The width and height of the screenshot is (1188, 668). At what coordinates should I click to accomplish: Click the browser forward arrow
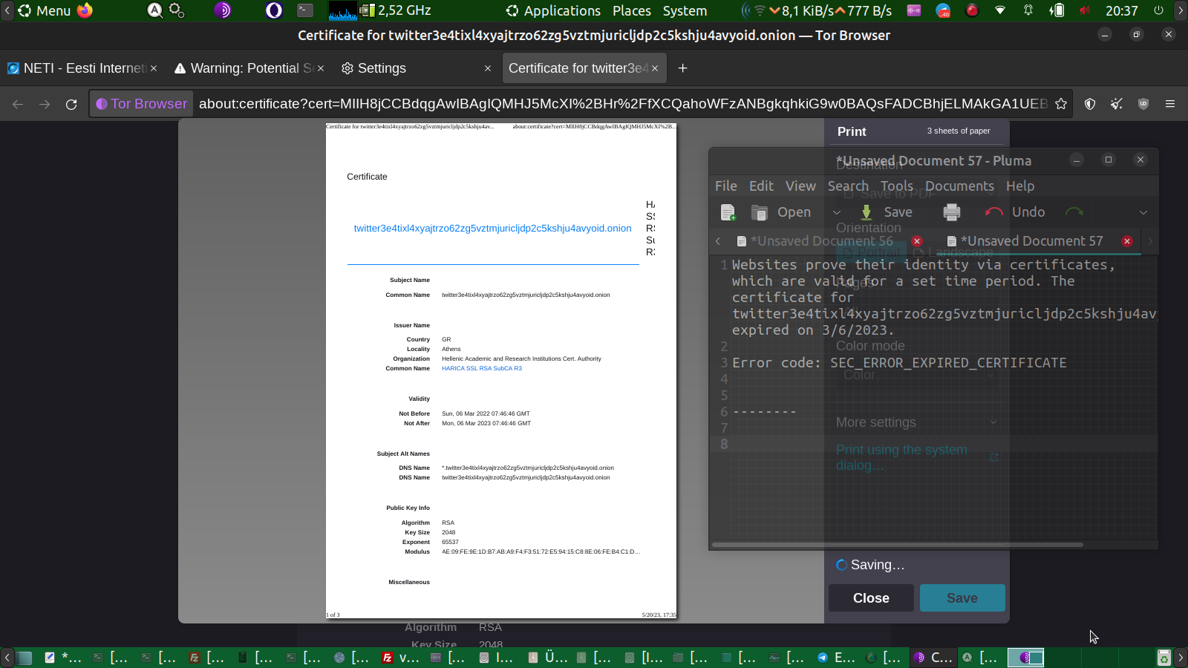[45, 104]
